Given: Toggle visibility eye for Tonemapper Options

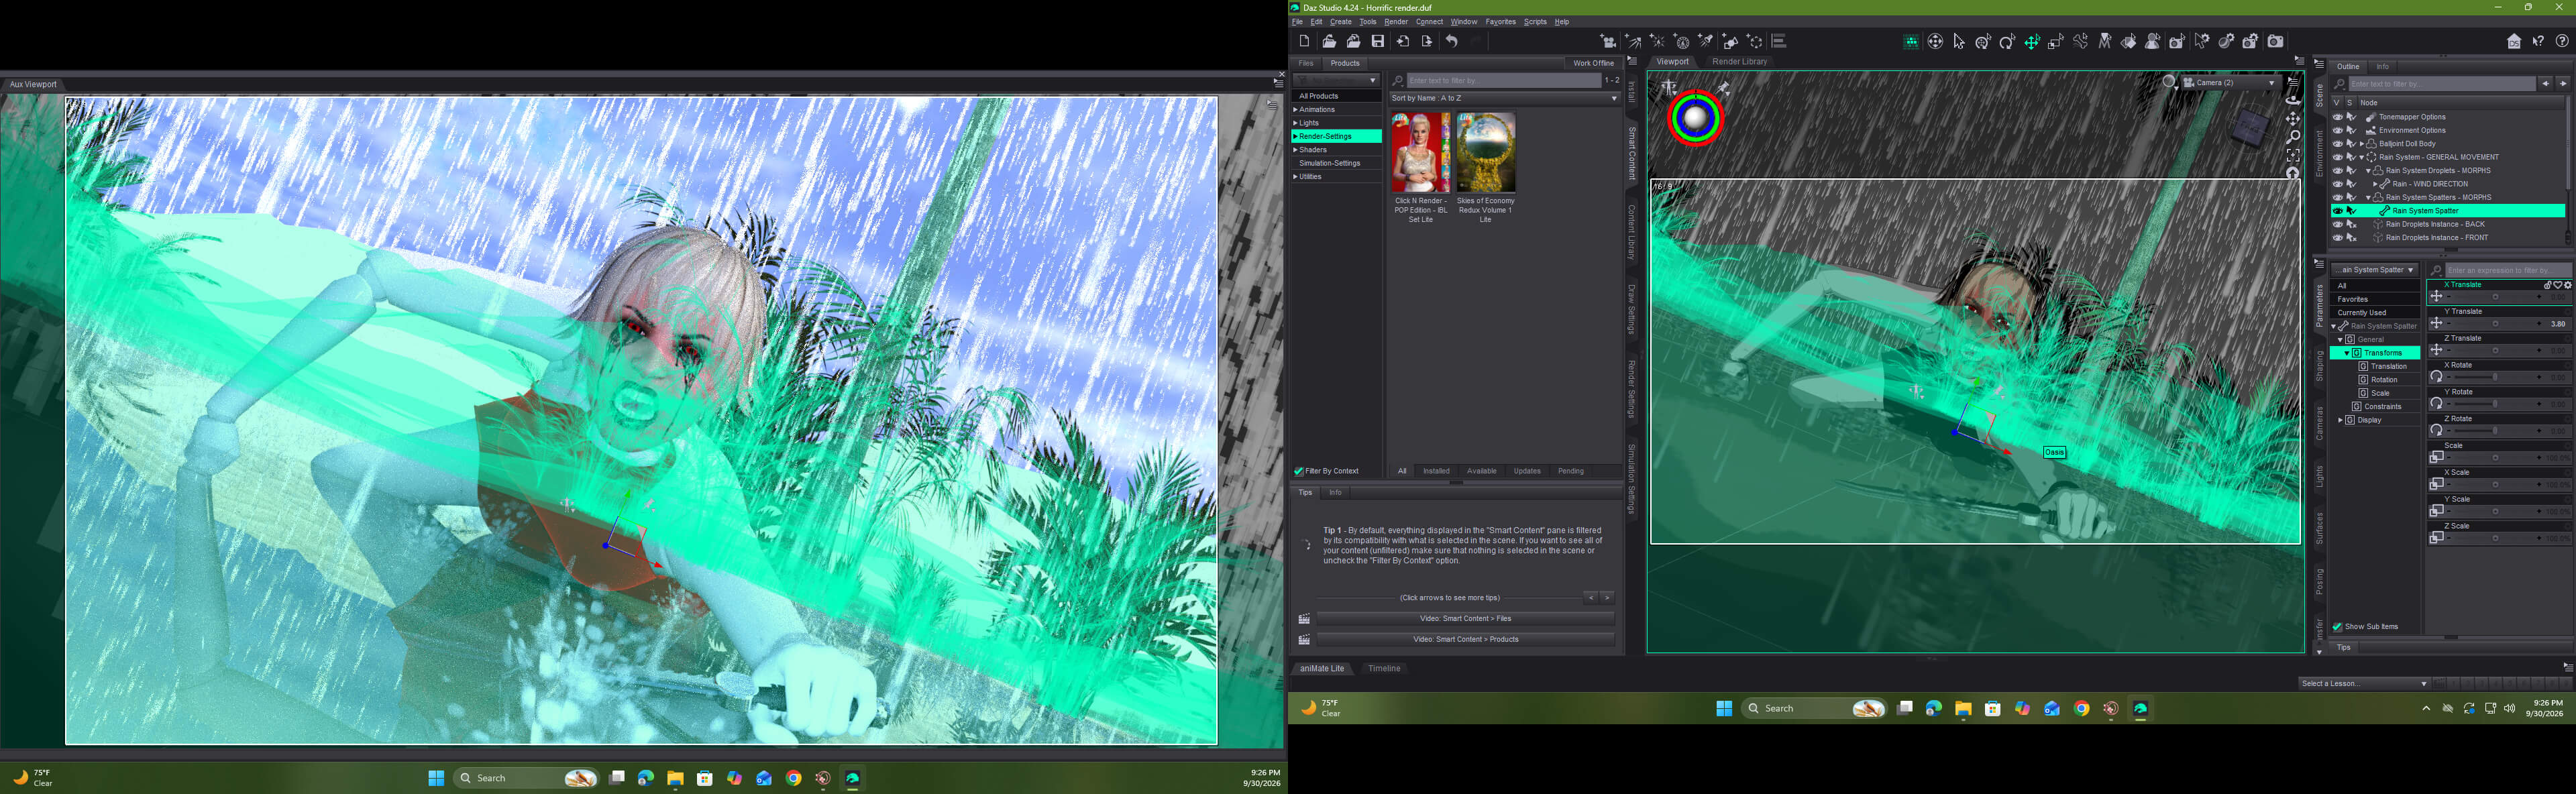Looking at the screenshot, I should [2337, 116].
